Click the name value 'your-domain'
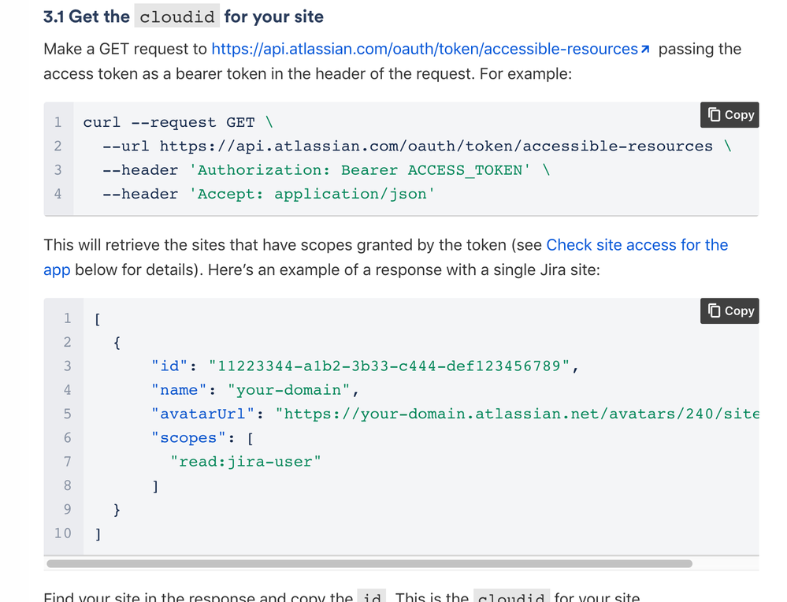This screenshot has height=602, width=787. 288,390
